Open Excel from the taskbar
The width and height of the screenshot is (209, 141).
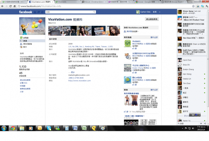click(84, 128)
